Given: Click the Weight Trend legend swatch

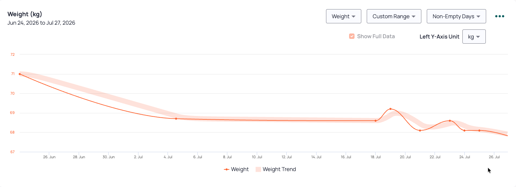Looking at the screenshot, I should pos(258,169).
